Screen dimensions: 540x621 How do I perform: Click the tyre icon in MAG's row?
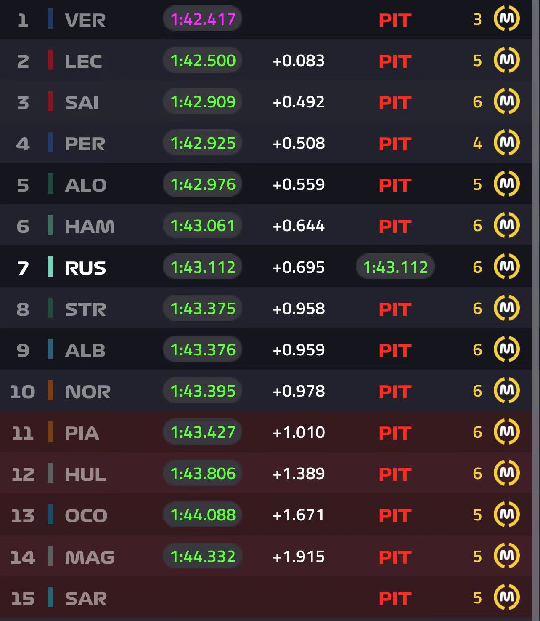coord(506,556)
